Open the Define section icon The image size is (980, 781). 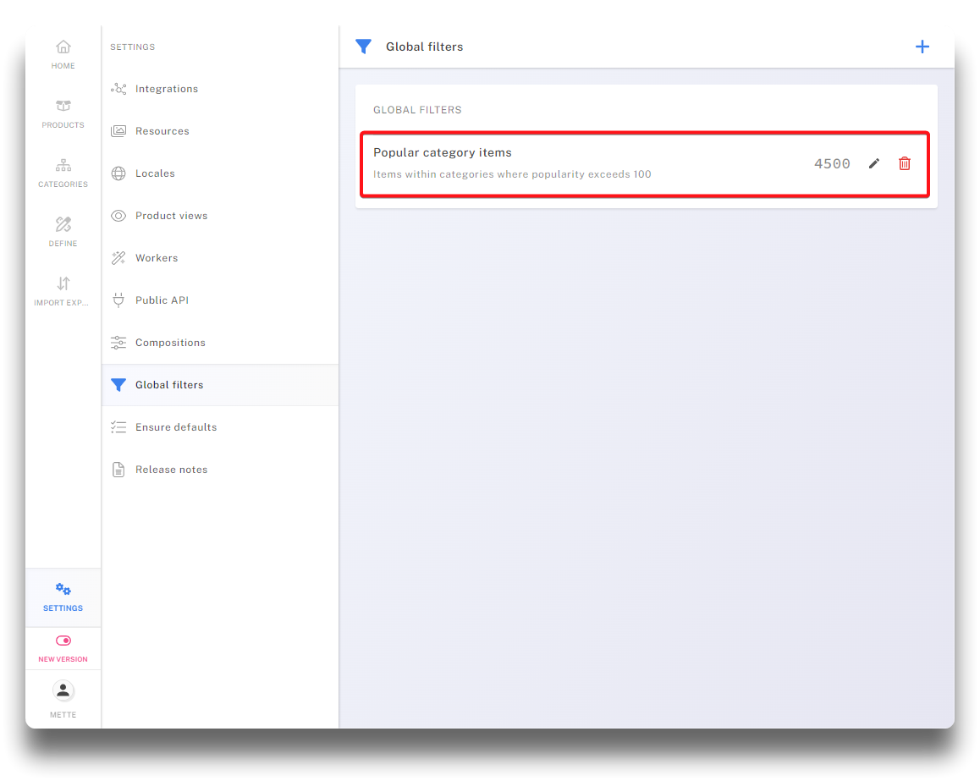[63, 232]
